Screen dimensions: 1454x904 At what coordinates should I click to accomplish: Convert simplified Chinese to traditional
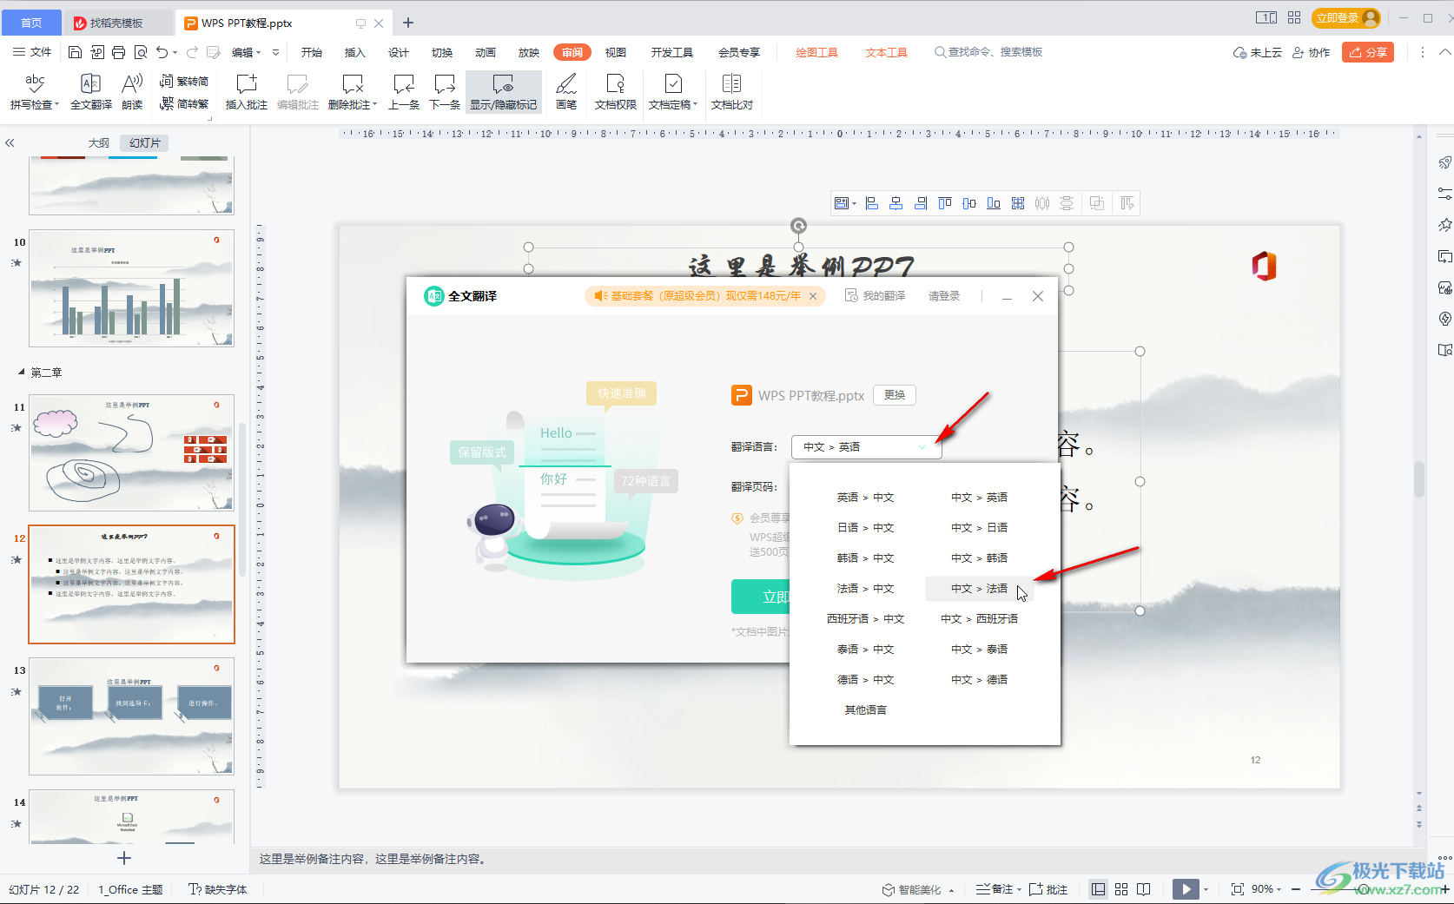tap(184, 103)
